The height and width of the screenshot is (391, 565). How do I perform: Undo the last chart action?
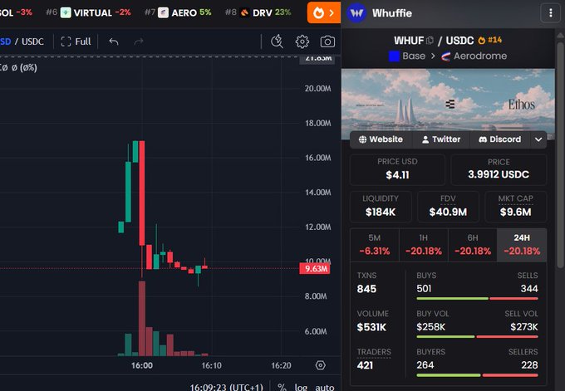114,42
